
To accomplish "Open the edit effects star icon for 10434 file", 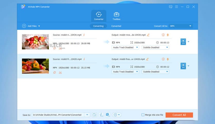I will (55, 48).
